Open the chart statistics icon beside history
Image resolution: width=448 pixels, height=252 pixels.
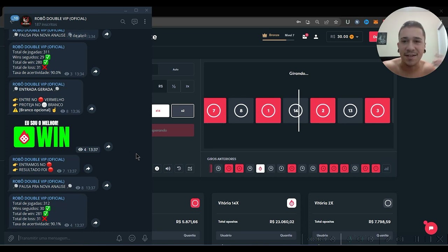click(190, 169)
